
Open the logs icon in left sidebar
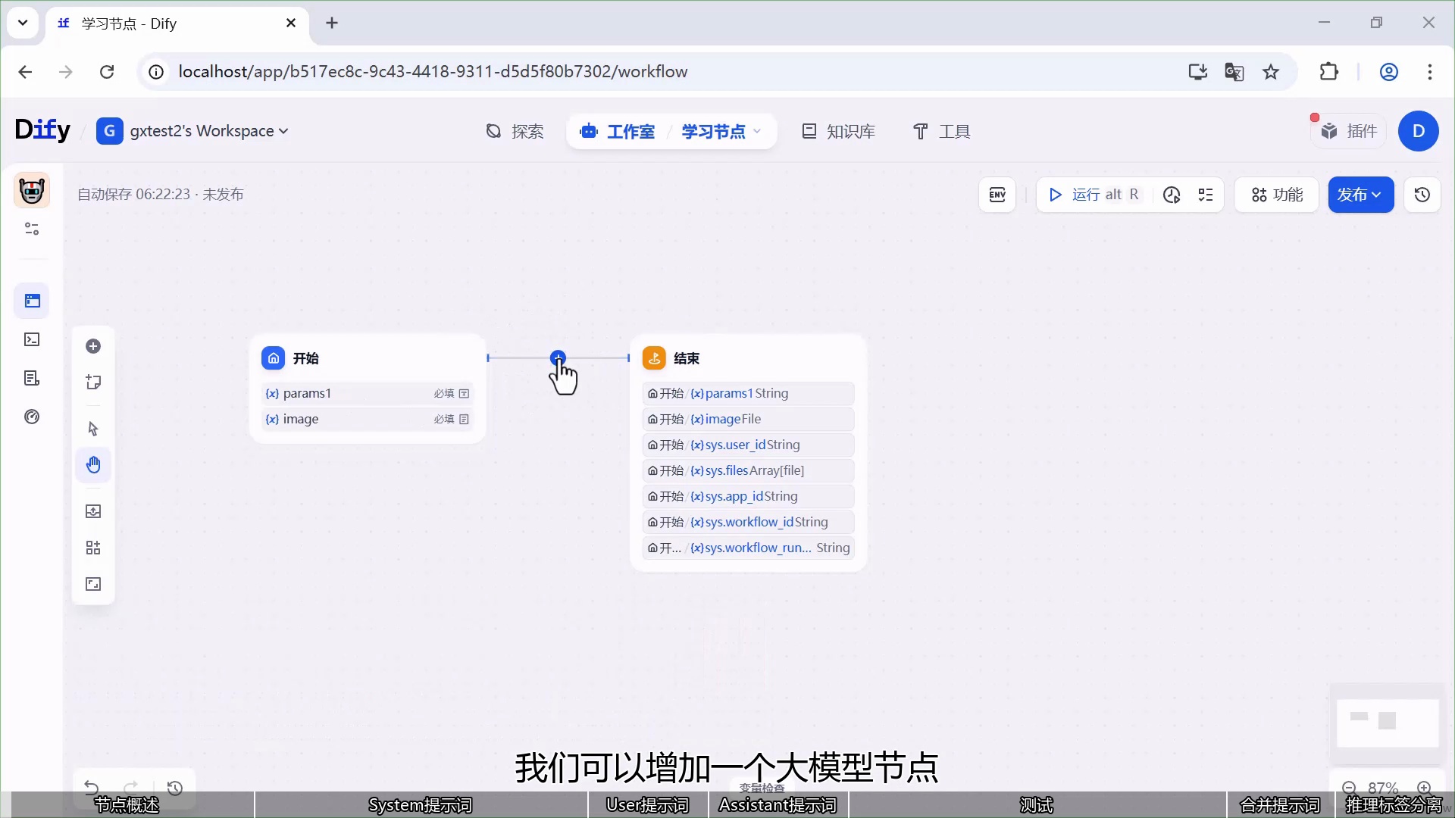pos(32,378)
